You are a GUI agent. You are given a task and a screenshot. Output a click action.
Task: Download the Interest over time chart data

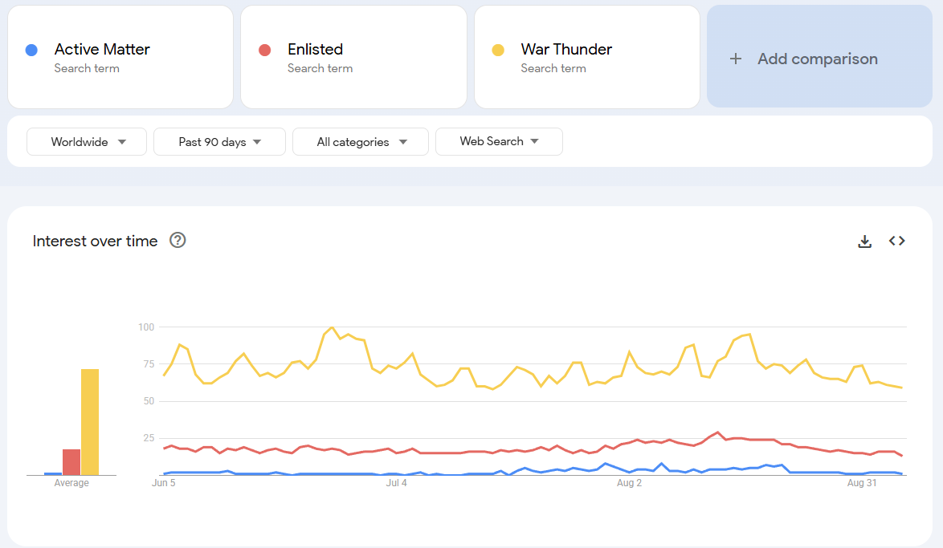(x=864, y=242)
